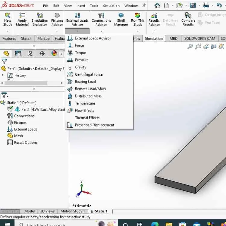Open New Study dropdown arrow
The image size is (226, 226).
8,31
